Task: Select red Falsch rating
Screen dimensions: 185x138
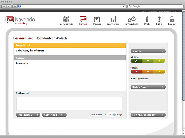Action: (136, 72)
